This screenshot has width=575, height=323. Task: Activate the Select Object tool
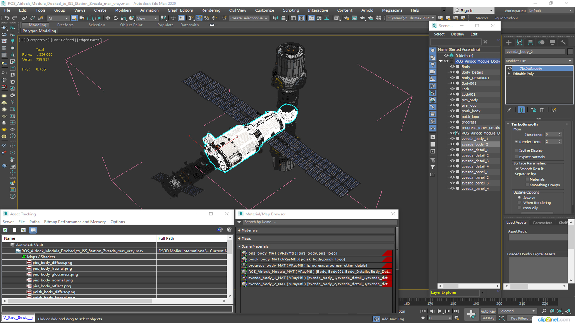pos(74,18)
